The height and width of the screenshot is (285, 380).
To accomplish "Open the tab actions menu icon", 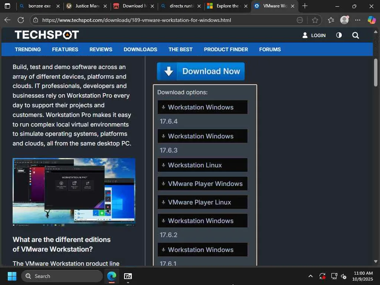I will 7,6.
